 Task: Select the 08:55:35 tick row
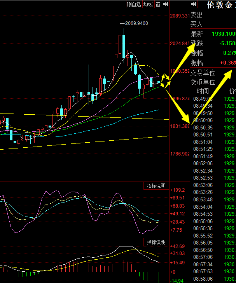(x=215, y=228)
